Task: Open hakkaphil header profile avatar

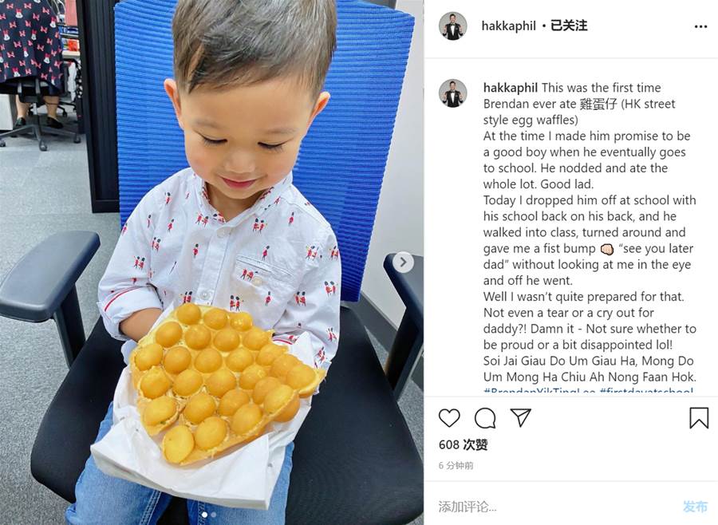Action: point(453,26)
